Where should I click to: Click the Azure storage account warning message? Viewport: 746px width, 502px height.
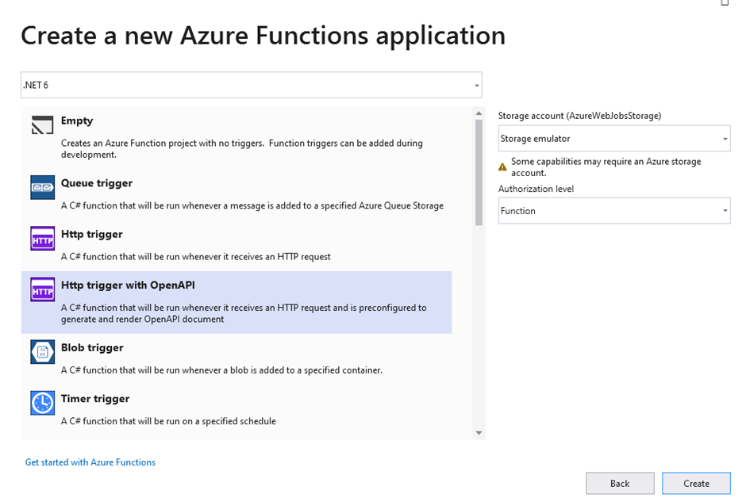pos(606,167)
